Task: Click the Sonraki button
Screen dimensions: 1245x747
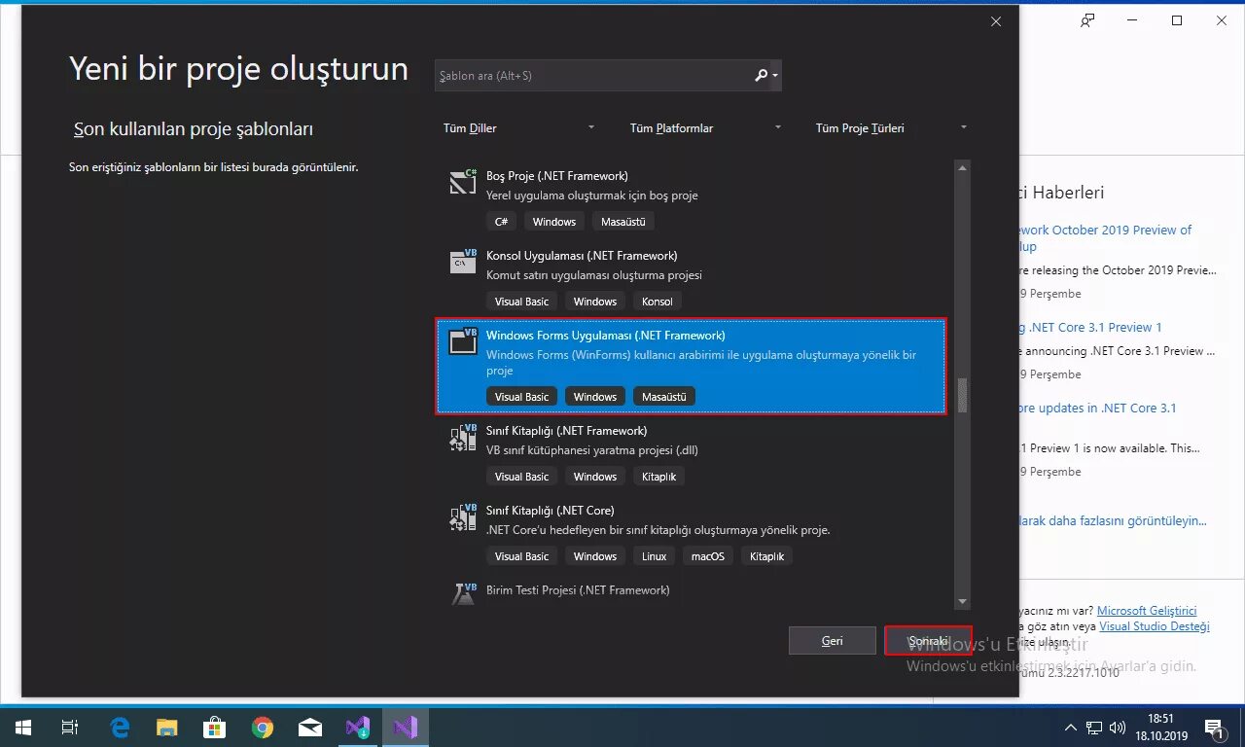Action: pyautogui.click(x=928, y=641)
